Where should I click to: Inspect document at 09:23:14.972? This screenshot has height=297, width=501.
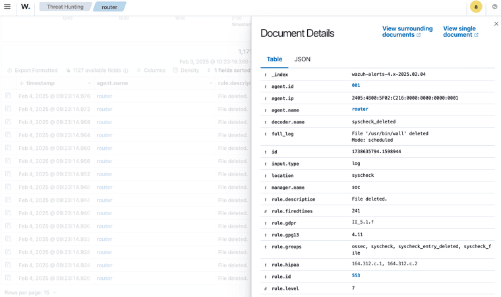[x=9, y=109]
